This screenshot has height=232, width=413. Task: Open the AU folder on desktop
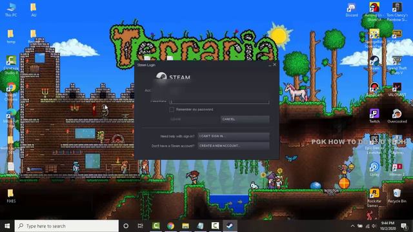click(33, 10)
